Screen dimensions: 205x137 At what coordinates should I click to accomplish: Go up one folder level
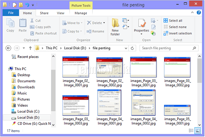tap(30, 48)
